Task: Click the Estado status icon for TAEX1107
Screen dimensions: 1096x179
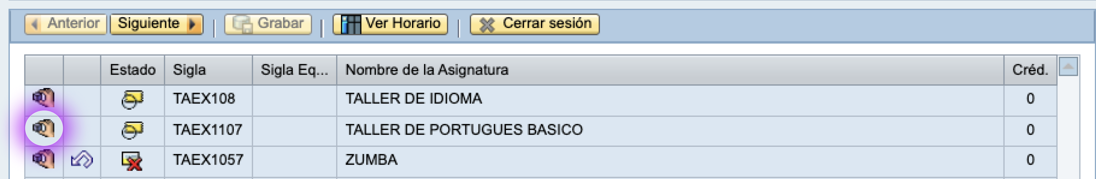Action: 132,129
